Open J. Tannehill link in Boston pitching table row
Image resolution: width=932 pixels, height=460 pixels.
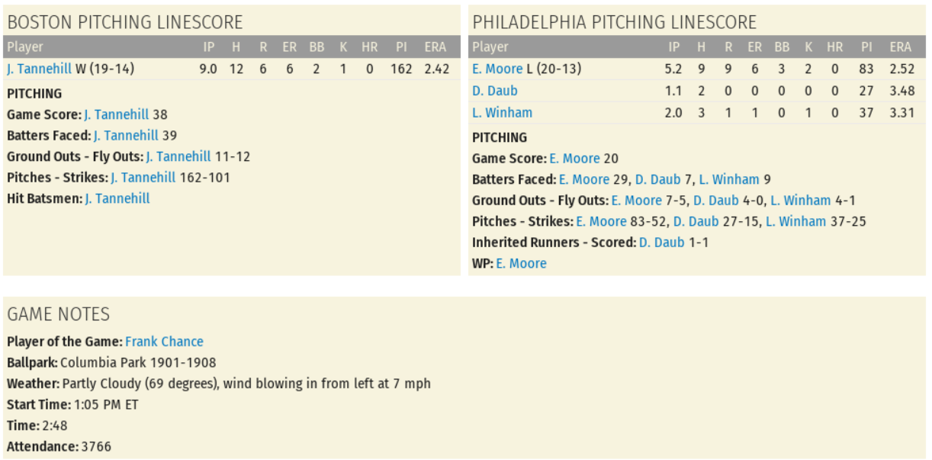39,69
